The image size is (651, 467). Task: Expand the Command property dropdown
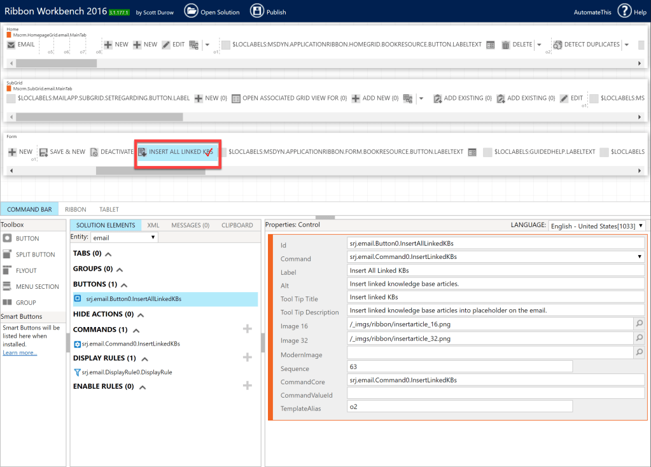(x=639, y=256)
